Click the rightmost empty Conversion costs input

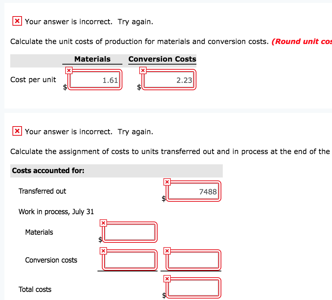(193, 260)
